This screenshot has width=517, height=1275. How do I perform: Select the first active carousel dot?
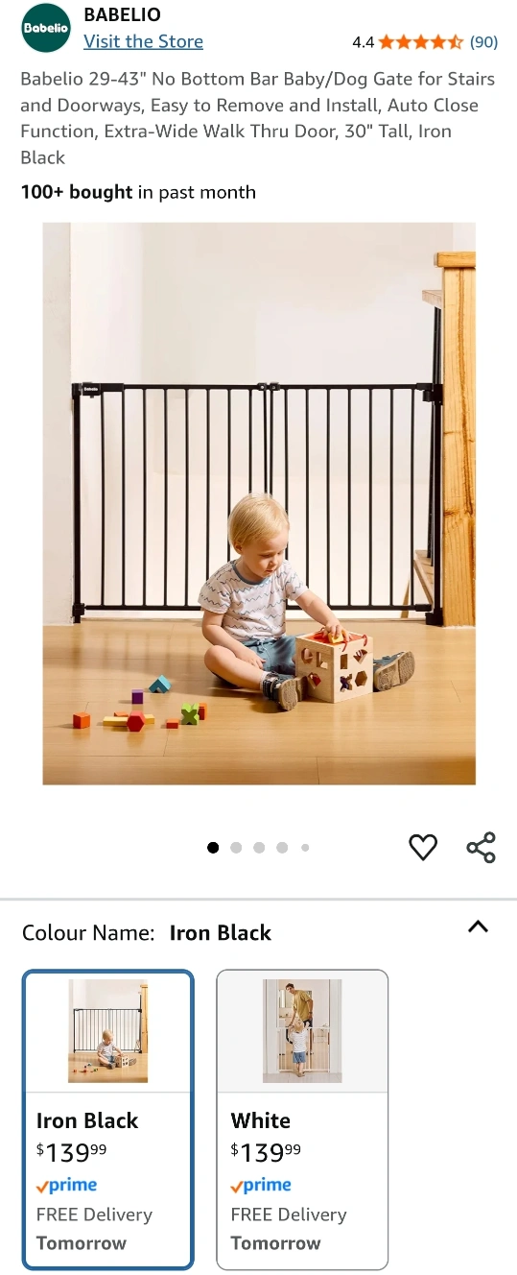click(x=213, y=848)
